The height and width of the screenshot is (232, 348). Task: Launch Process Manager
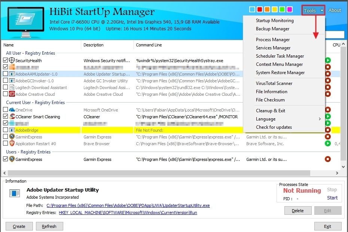click(284, 40)
